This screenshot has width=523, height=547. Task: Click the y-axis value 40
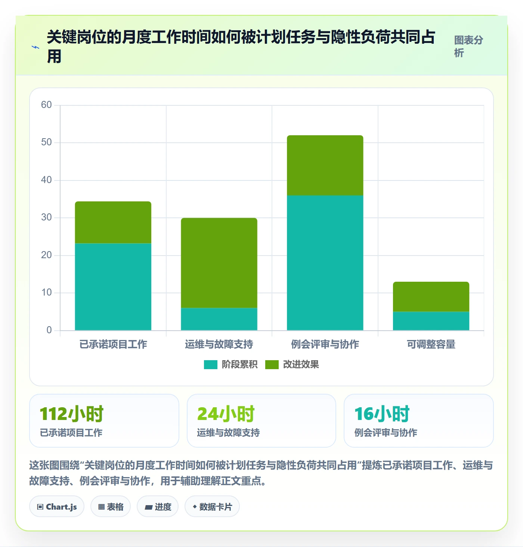(x=46, y=180)
